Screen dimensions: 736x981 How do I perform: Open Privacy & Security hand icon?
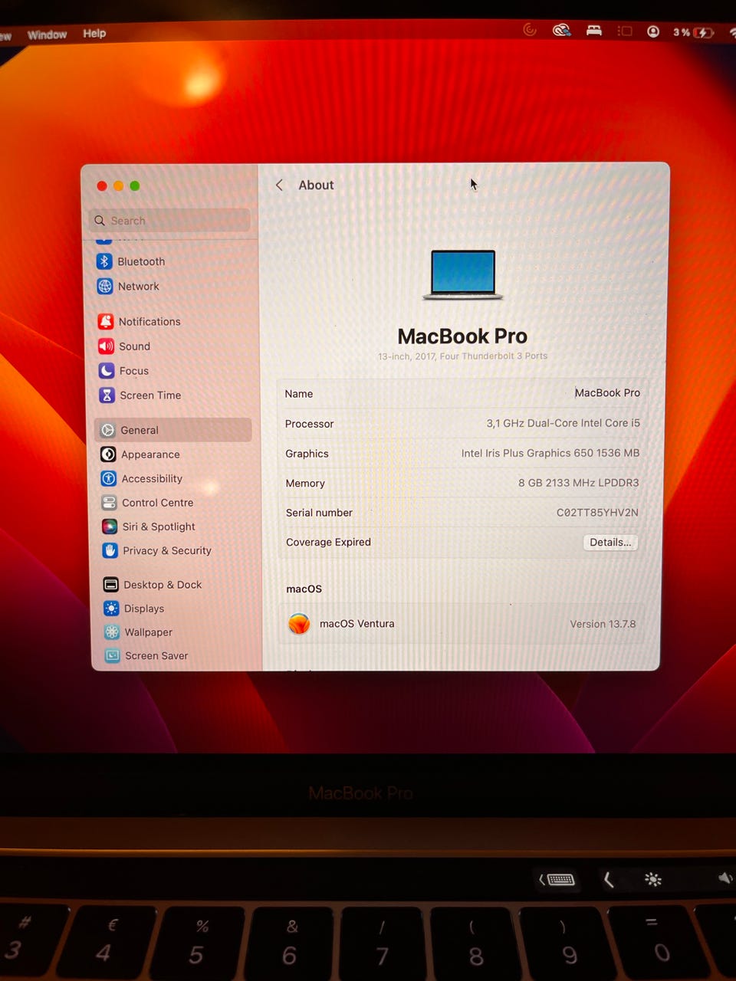pos(110,550)
